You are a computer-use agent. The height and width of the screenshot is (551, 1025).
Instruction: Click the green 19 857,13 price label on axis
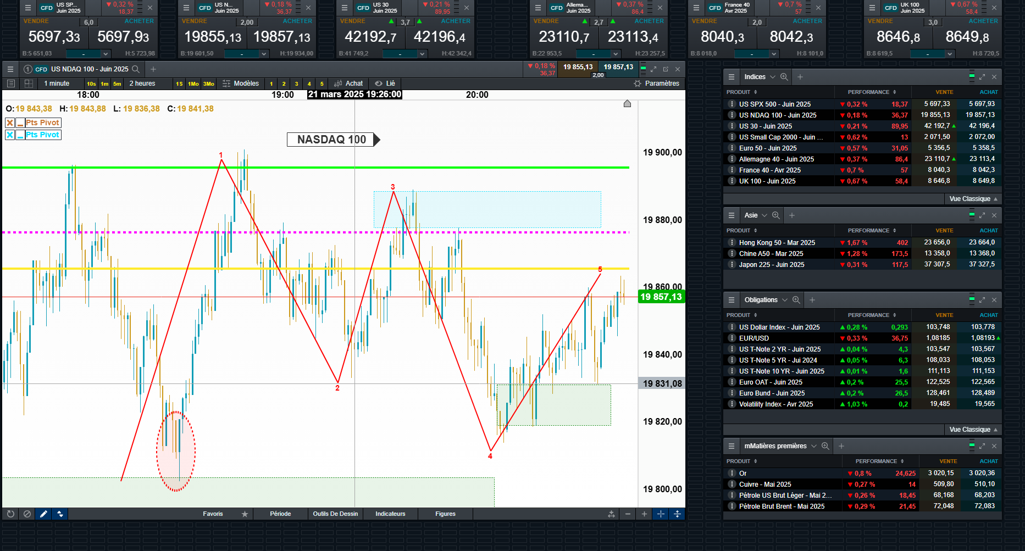(661, 297)
